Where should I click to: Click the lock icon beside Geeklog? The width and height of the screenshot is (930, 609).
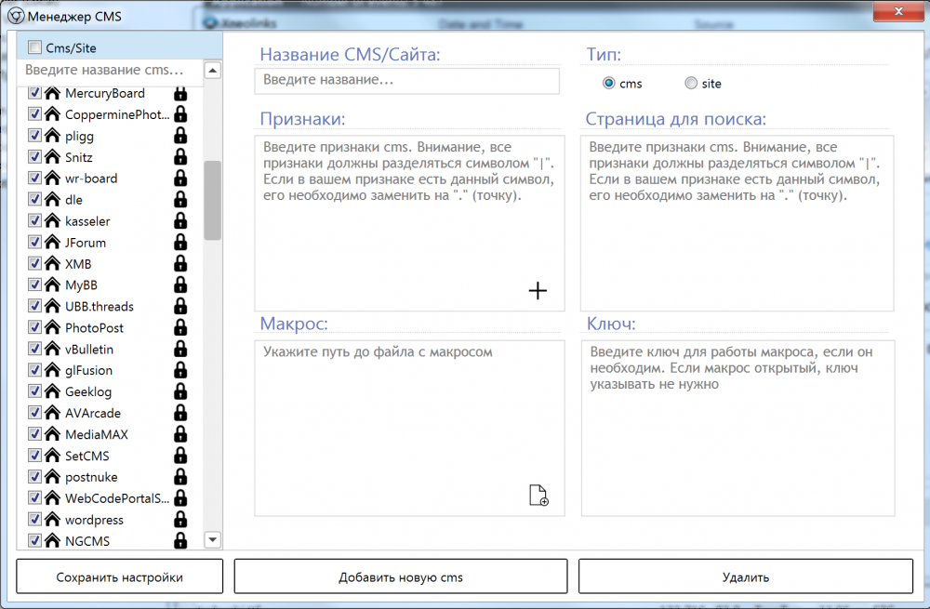[x=180, y=392]
